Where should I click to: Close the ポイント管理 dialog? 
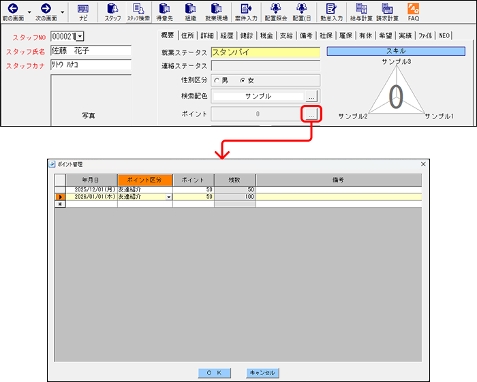[423, 164]
